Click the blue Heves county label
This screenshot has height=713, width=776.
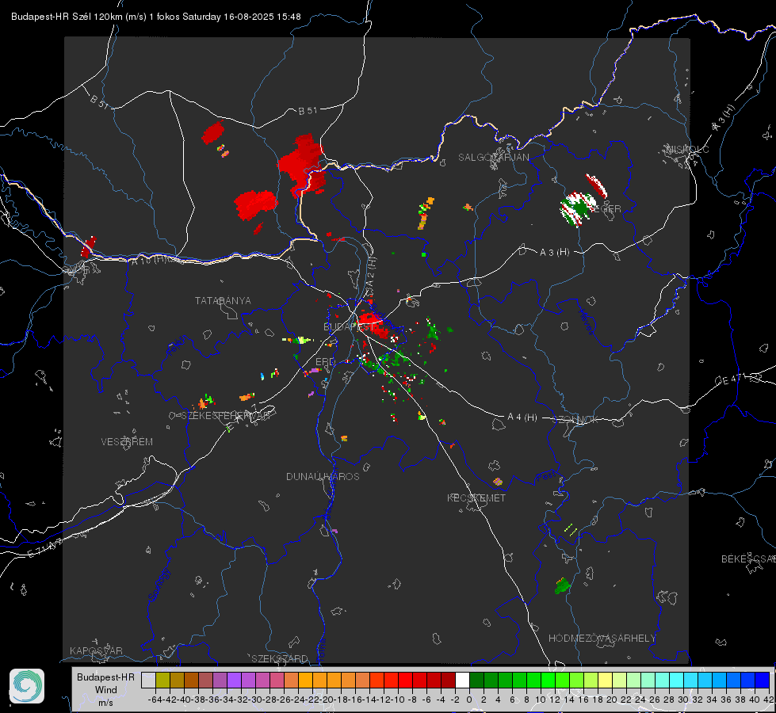[x=587, y=322]
